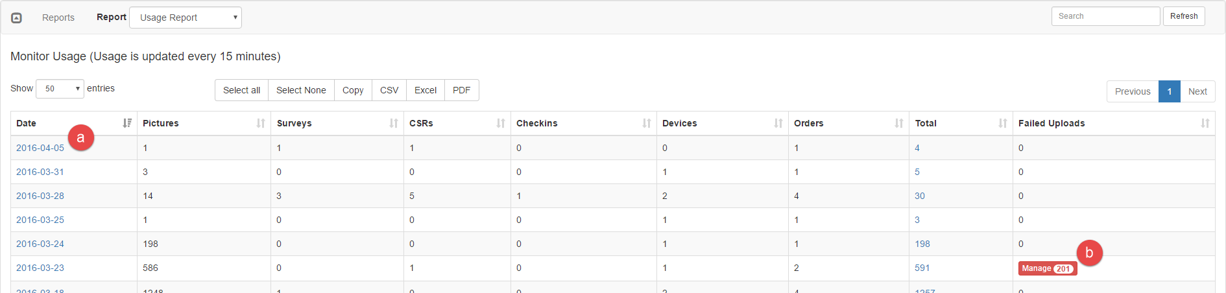Sort table by Date column sort icon
Viewport: 1226px width, 293px height.
coord(127,123)
